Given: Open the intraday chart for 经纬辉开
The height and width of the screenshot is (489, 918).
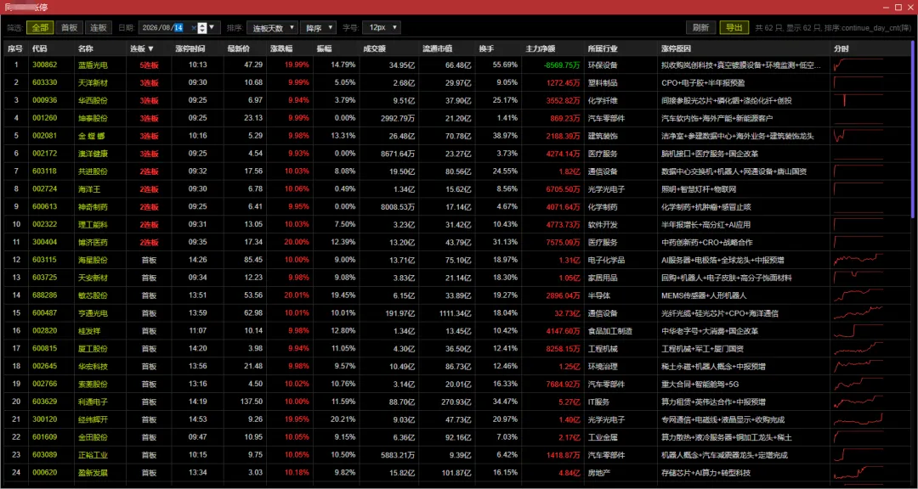Looking at the screenshot, I should pos(858,419).
